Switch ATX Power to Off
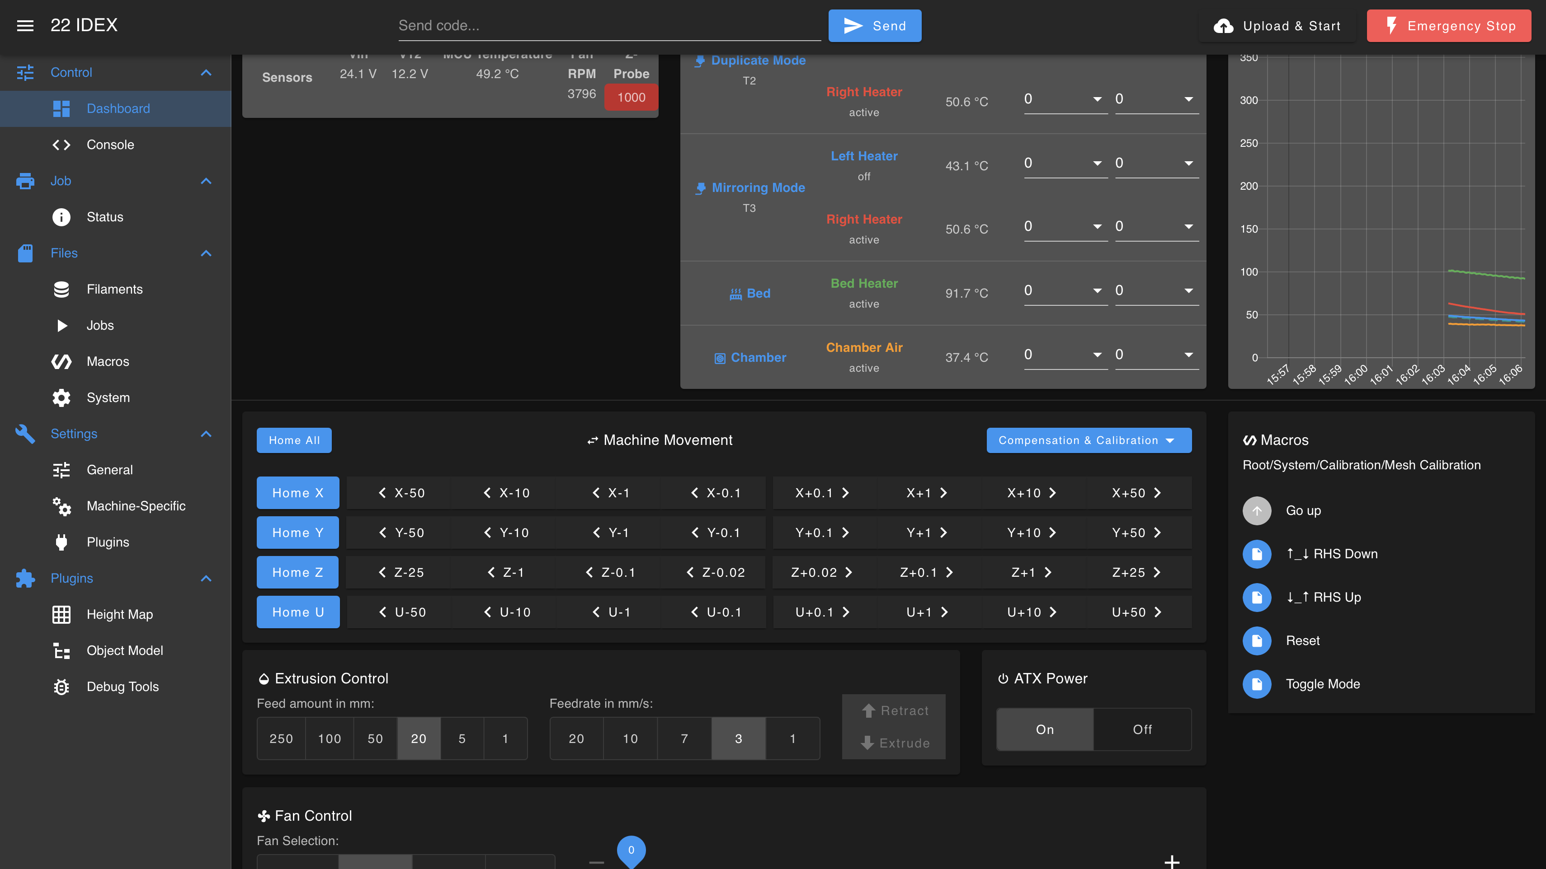Viewport: 1546px width, 869px height. click(1142, 729)
